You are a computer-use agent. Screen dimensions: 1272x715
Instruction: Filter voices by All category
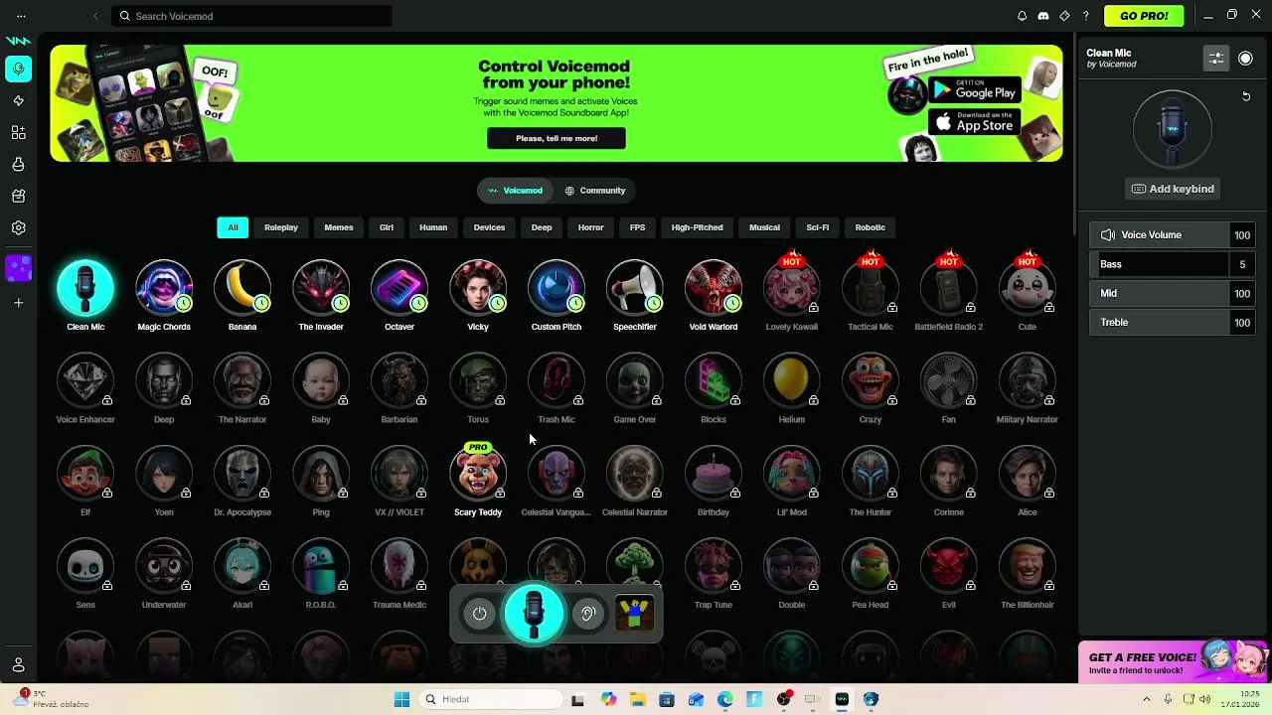pyautogui.click(x=233, y=227)
